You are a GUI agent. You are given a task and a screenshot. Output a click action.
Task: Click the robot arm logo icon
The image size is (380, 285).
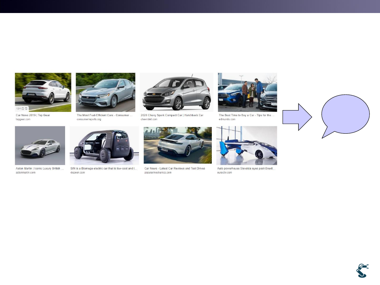pyautogui.click(x=362, y=270)
